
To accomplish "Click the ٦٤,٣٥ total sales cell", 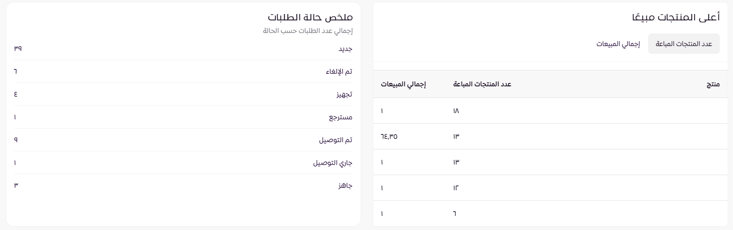I will (389, 137).
